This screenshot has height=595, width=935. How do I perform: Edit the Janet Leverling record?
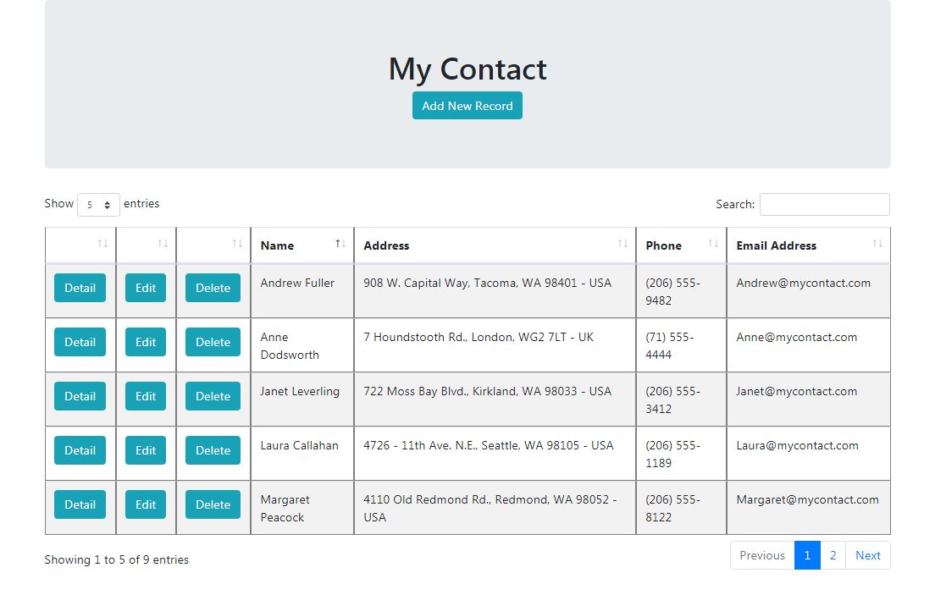pyautogui.click(x=146, y=396)
